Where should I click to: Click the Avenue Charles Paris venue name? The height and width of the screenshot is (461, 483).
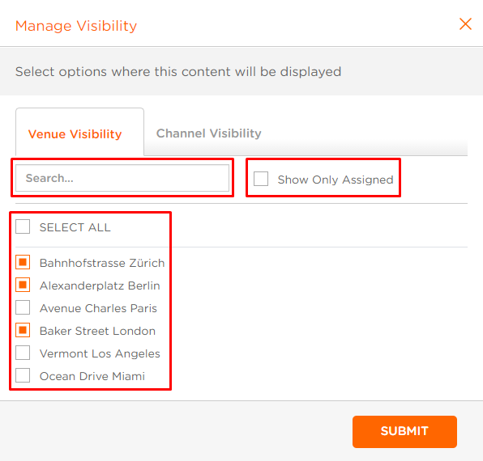[x=98, y=308]
